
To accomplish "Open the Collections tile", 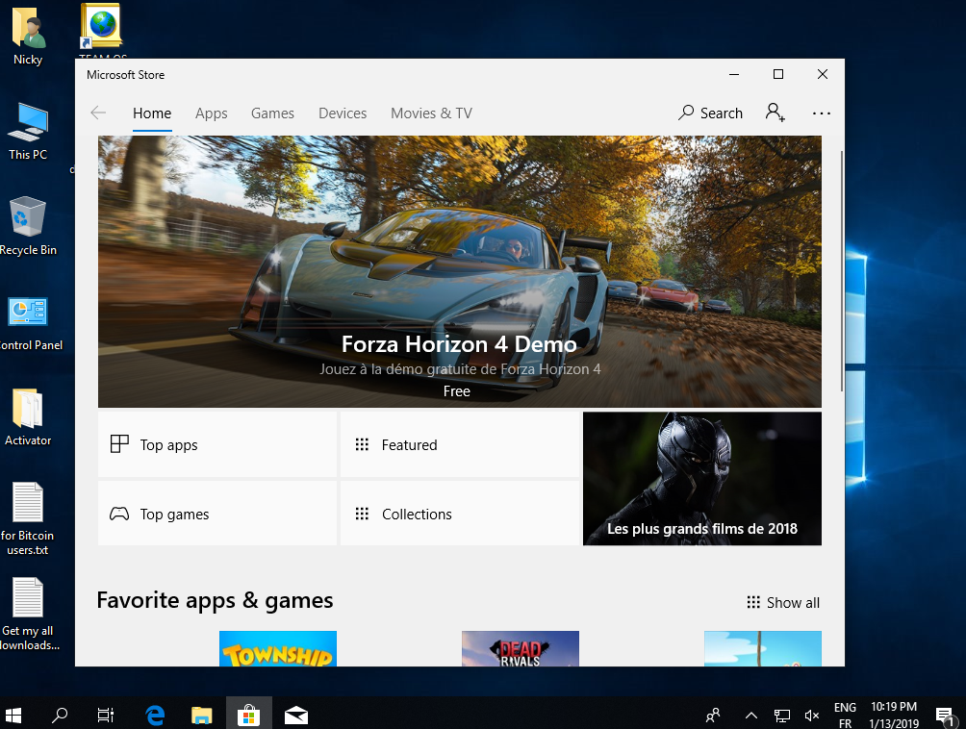I will pos(460,514).
